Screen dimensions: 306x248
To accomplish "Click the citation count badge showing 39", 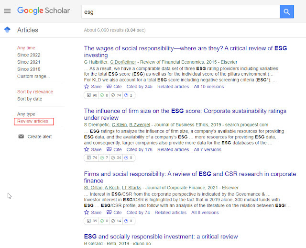I will click(92, 221).
